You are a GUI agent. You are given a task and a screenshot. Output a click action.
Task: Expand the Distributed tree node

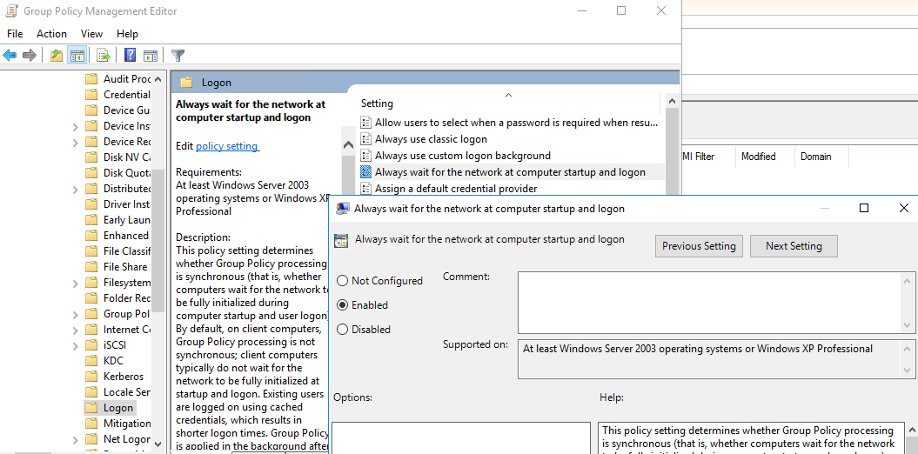point(75,189)
